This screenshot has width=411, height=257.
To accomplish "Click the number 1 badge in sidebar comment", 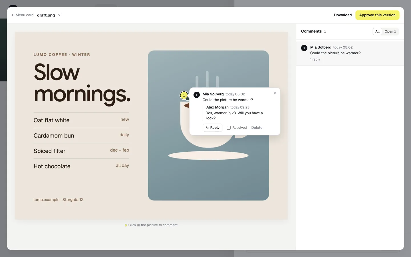I will [304, 48].
